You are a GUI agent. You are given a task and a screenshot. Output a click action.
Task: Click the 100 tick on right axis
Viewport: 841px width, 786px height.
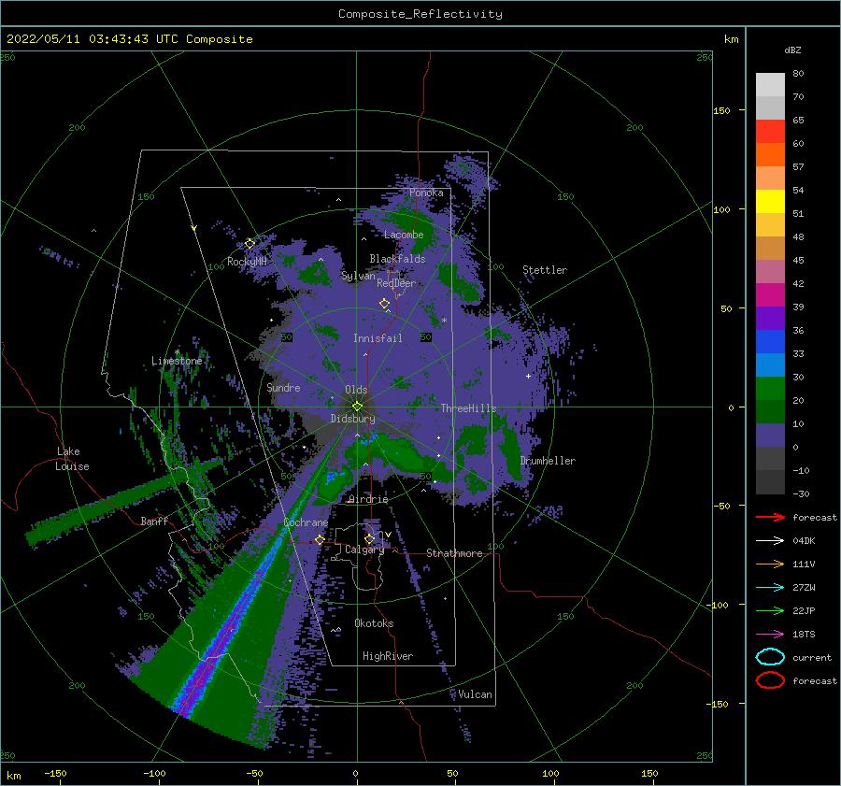[x=722, y=209]
